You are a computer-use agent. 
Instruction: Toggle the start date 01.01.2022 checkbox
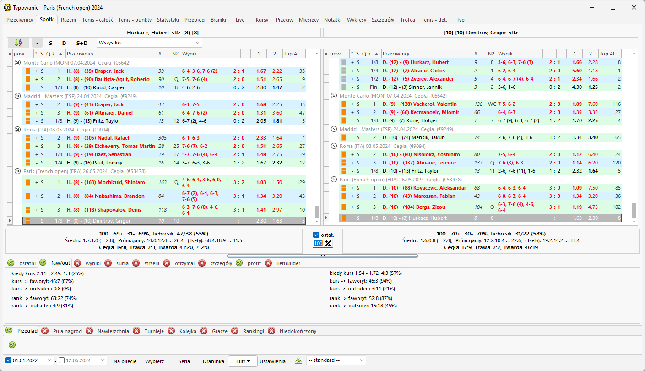[9, 360]
